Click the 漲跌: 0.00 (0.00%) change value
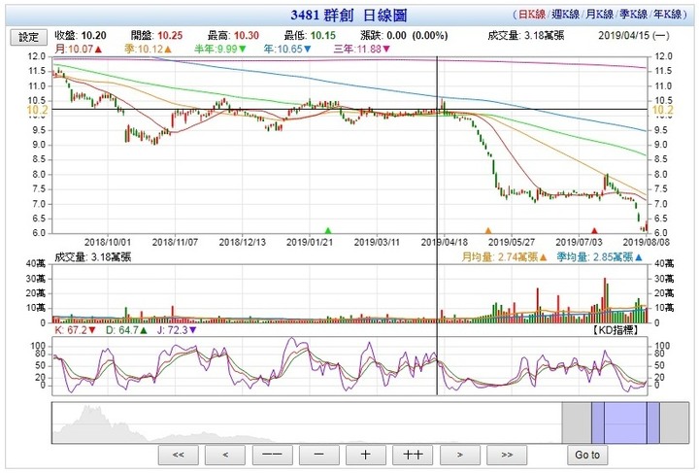The image size is (699, 473). coord(404,36)
